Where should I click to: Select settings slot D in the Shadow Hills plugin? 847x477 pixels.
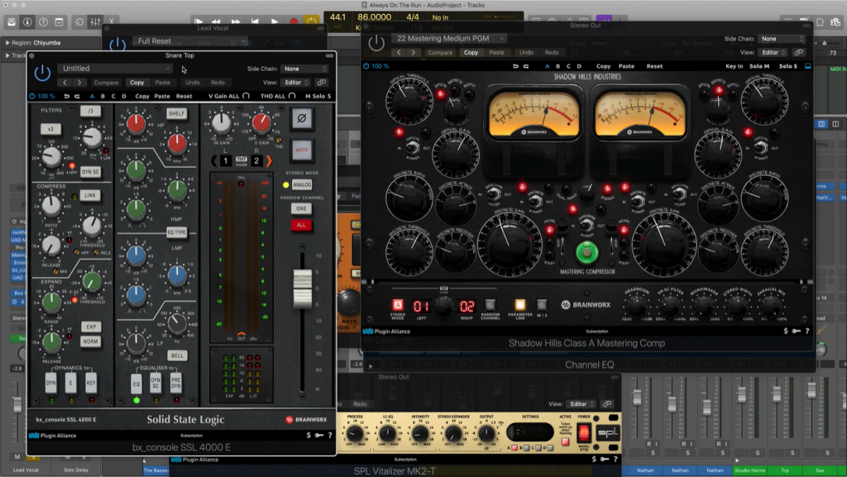pos(579,66)
